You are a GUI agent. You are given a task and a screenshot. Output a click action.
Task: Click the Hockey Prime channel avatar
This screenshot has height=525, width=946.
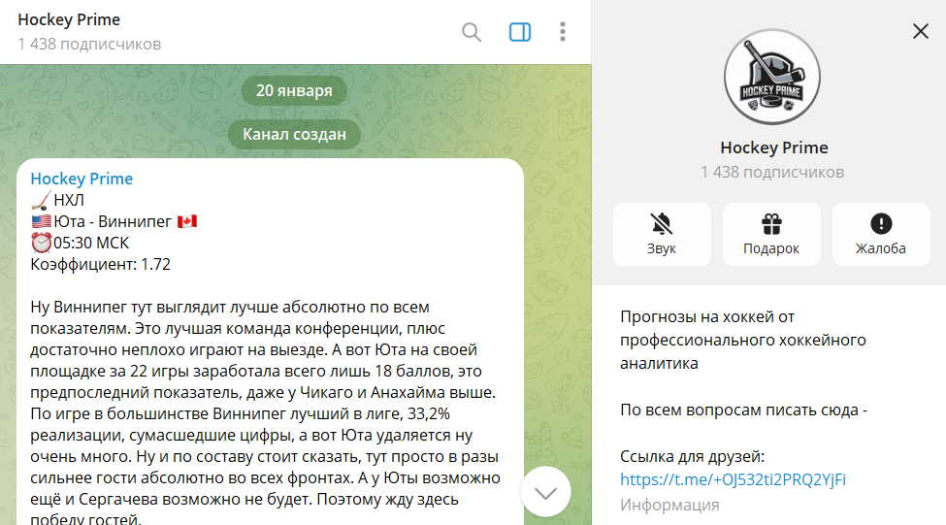tap(772, 78)
